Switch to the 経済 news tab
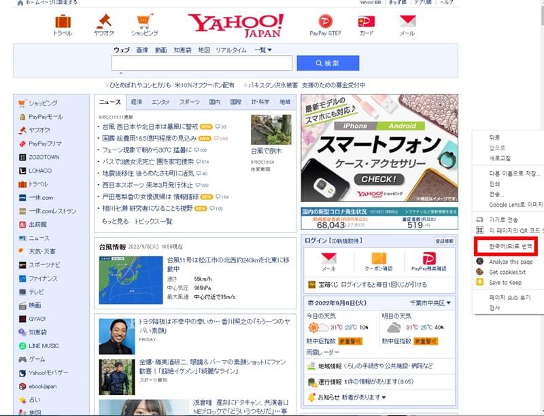544x416 pixels. 137,102
